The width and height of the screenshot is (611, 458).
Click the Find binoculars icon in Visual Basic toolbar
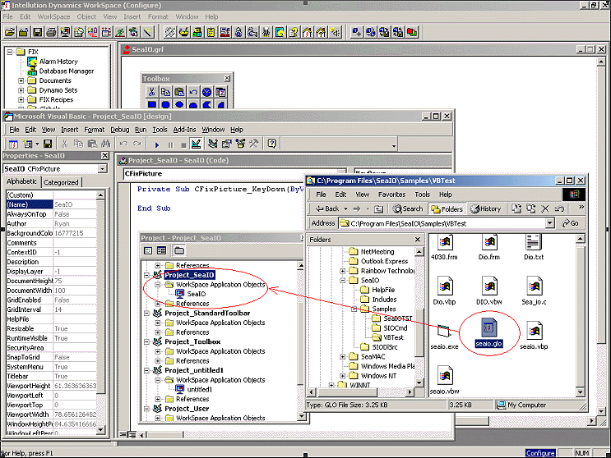pyautogui.click(x=106, y=144)
